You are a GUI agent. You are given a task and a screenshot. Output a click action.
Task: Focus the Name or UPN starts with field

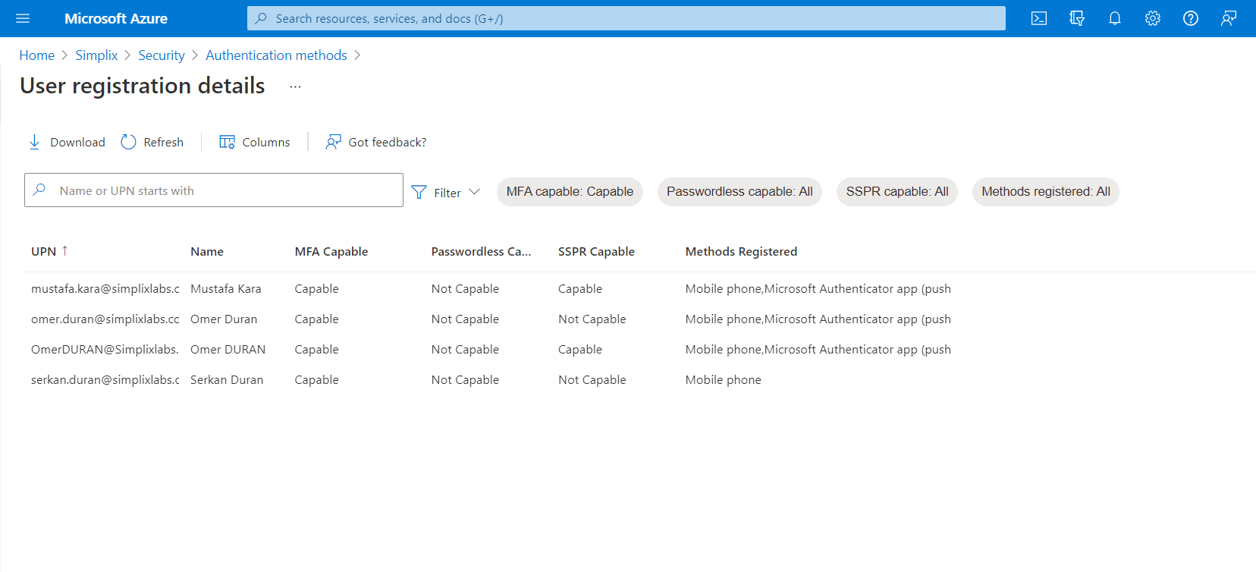pyautogui.click(x=214, y=190)
